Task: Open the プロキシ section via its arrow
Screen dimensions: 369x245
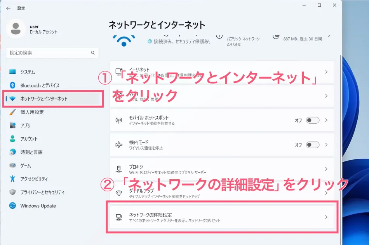Action: pyautogui.click(x=326, y=169)
